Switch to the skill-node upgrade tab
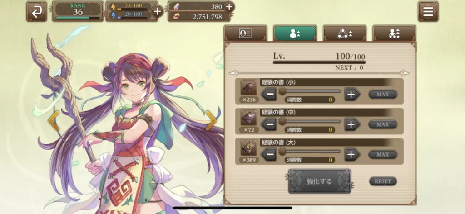The width and height of the screenshot is (465, 214). click(345, 33)
